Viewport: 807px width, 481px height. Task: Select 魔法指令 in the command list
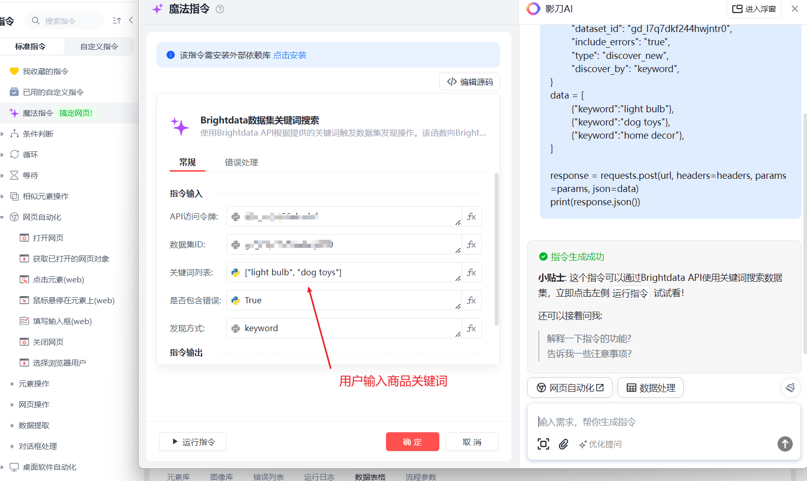click(69, 113)
